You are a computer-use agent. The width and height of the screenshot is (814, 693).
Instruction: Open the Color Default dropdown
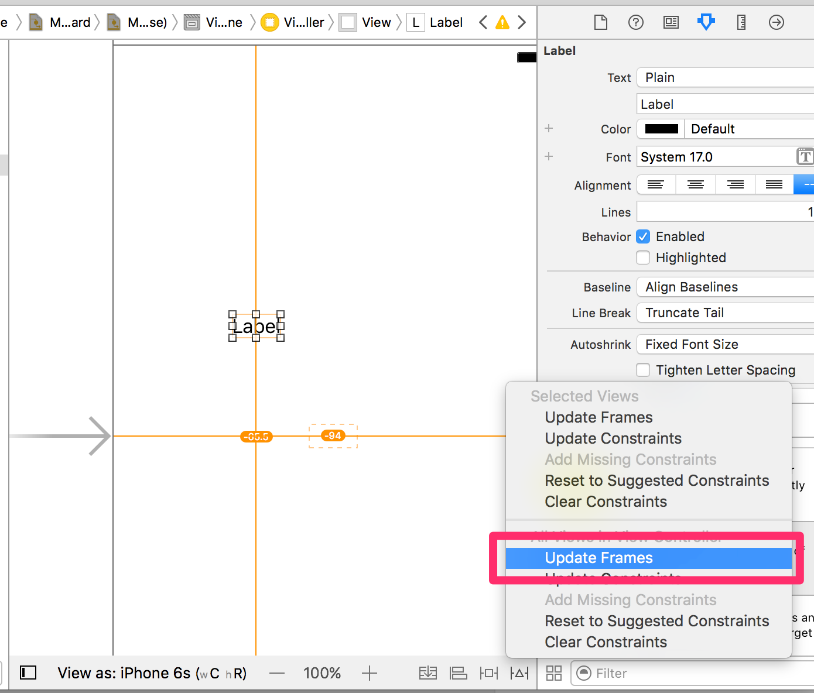coord(750,129)
